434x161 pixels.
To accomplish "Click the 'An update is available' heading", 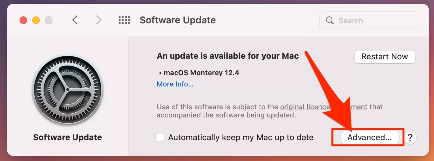I will 227,56.
